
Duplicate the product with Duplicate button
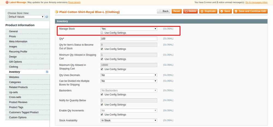[208, 11]
